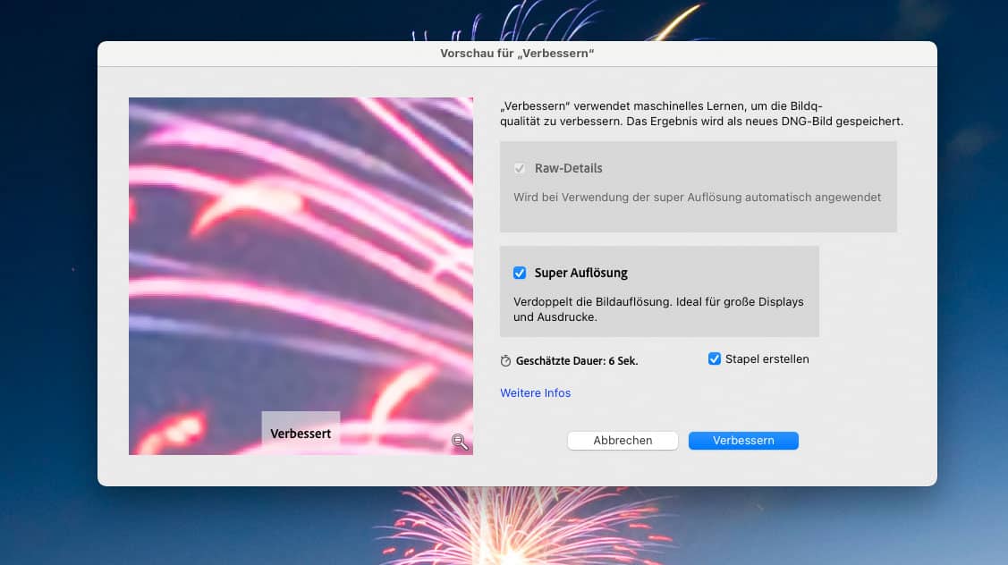Viewport: 1008px width, 565px height.
Task: Click the grayed checkmark of Raw-Details
Action: pyautogui.click(x=521, y=168)
